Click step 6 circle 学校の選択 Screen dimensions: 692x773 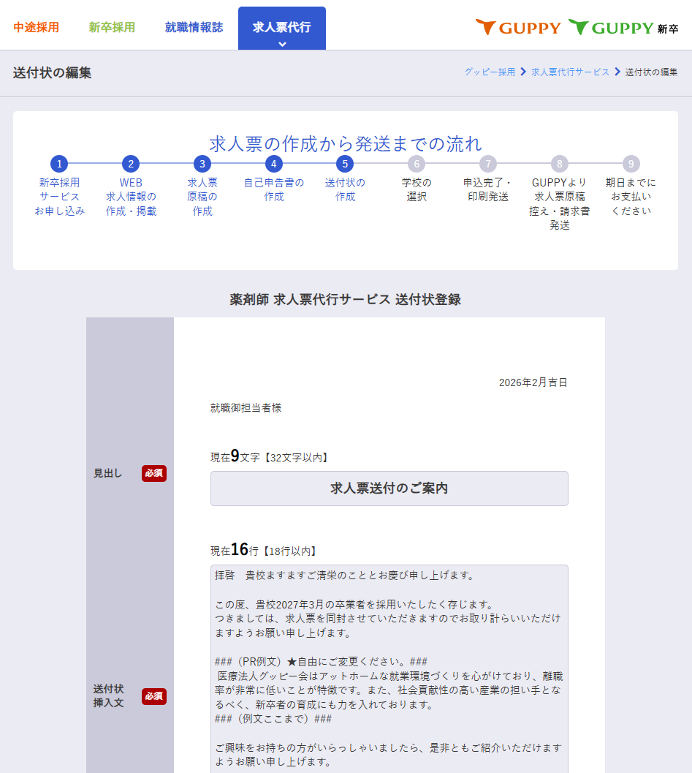coord(417,164)
